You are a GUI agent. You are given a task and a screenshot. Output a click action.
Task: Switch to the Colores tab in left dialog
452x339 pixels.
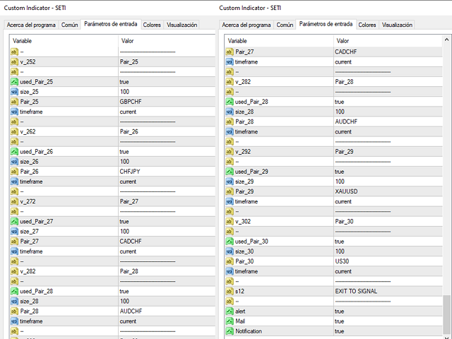coord(152,25)
